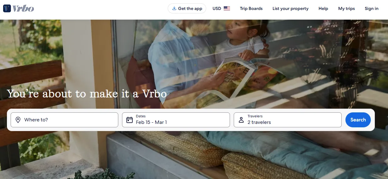Click the location pin icon
This screenshot has height=179, width=388.
click(18, 120)
